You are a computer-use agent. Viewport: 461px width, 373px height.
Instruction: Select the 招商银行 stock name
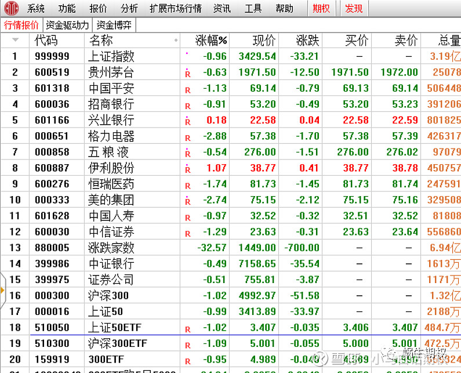click(x=111, y=104)
